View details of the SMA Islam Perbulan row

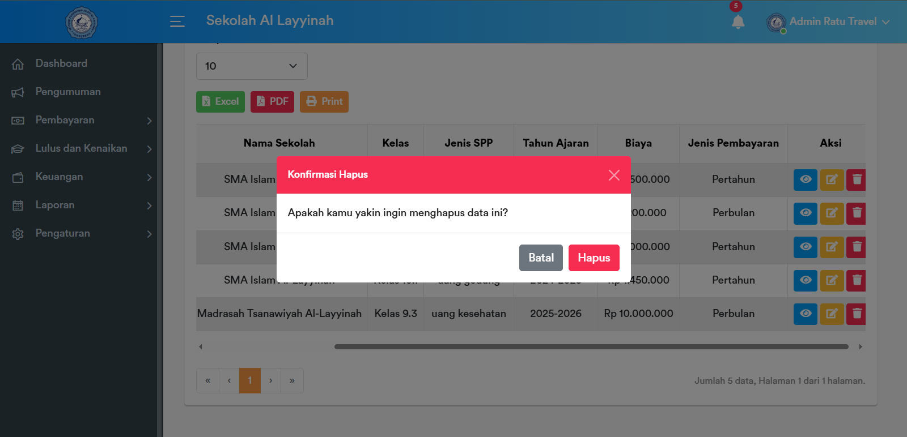click(806, 213)
